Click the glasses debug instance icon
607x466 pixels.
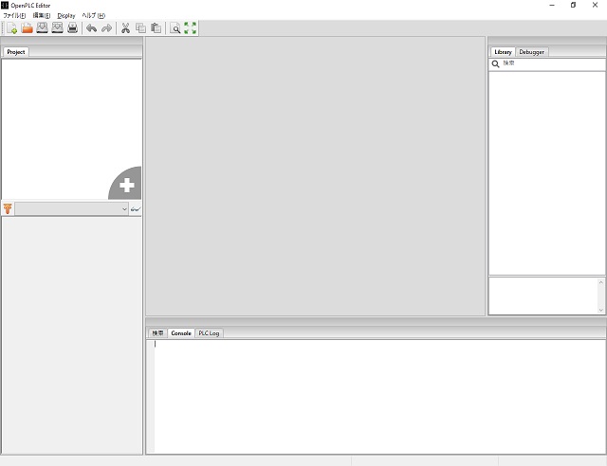[136, 208]
